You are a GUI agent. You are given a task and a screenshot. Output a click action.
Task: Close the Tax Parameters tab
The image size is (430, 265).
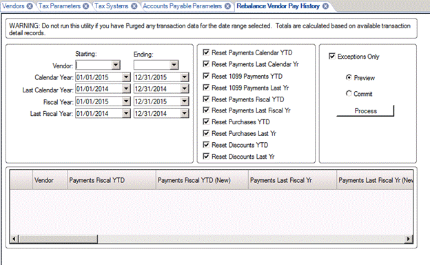(x=86, y=6)
